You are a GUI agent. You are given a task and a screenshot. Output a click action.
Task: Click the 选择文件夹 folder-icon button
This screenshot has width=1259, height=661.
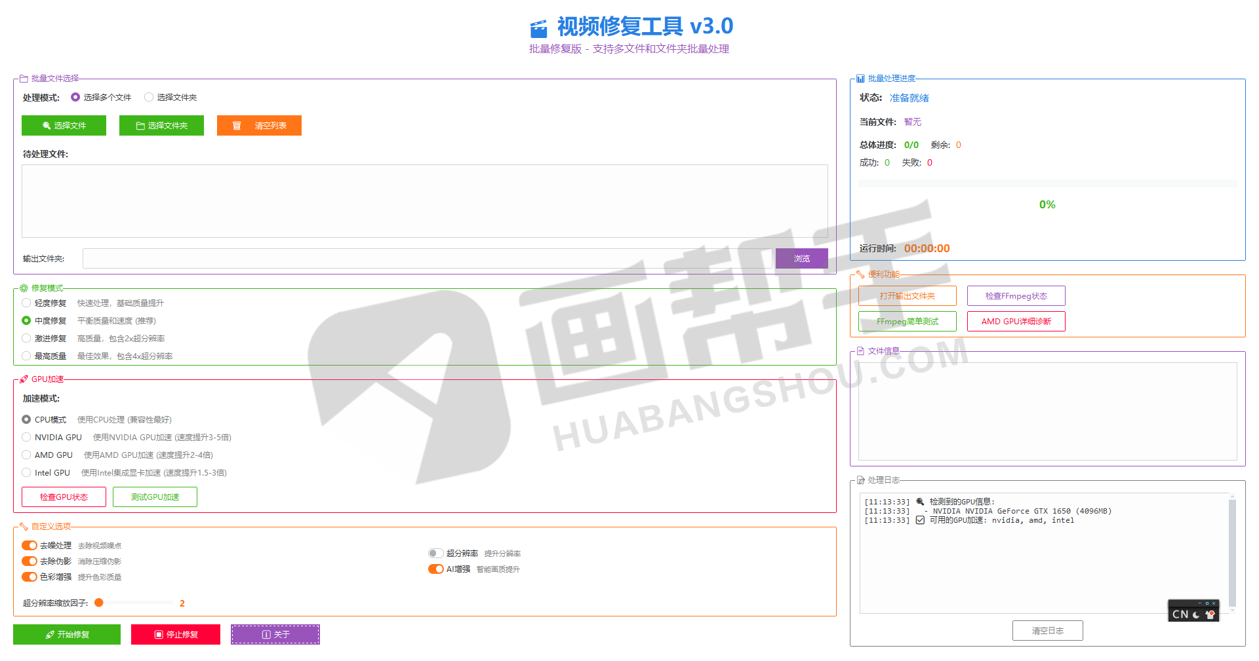tap(161, 126)
